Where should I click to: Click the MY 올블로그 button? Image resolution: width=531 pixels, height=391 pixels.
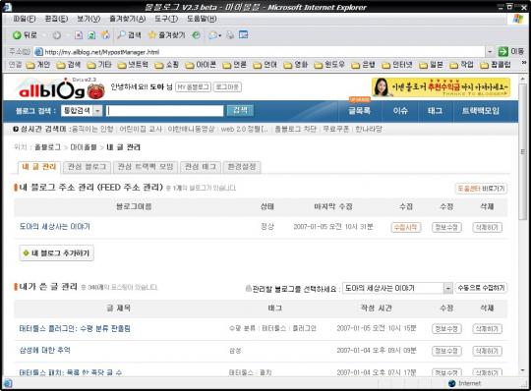(193, 86)
